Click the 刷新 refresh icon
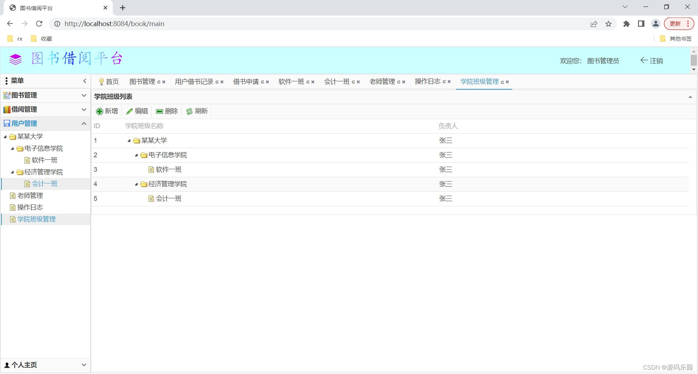698x374 pixels. (189, 111)
